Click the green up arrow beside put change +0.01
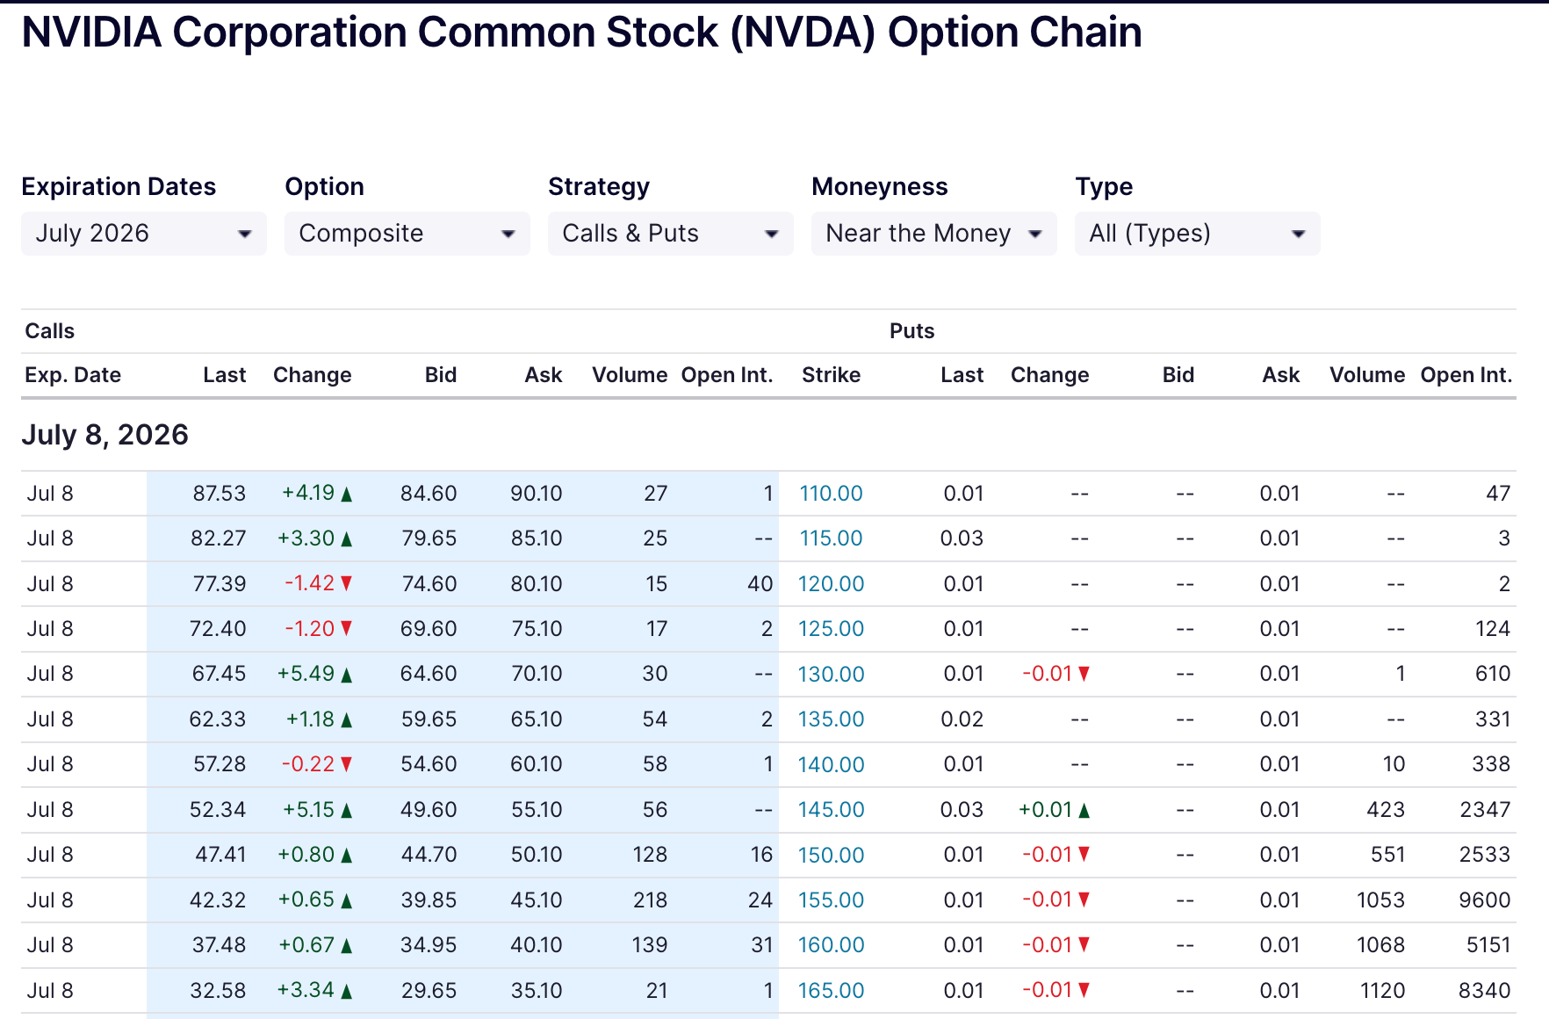The width and height of the screenshot is (1549, 1019). (x=1084, y=811)
